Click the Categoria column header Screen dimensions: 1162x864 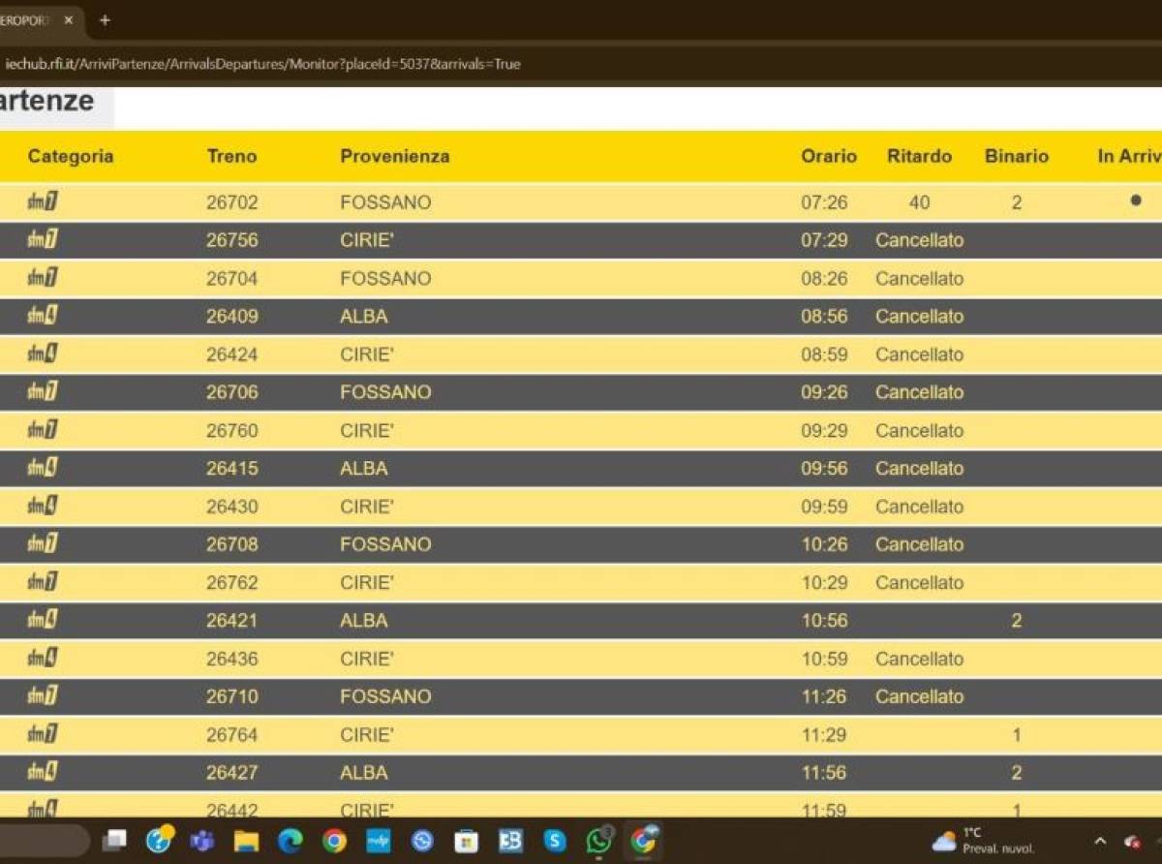coord(71,156)
